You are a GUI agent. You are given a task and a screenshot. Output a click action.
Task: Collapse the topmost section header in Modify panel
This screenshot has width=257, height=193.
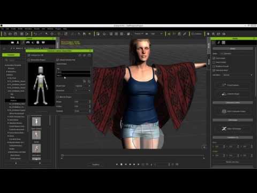tap(232, 49)
